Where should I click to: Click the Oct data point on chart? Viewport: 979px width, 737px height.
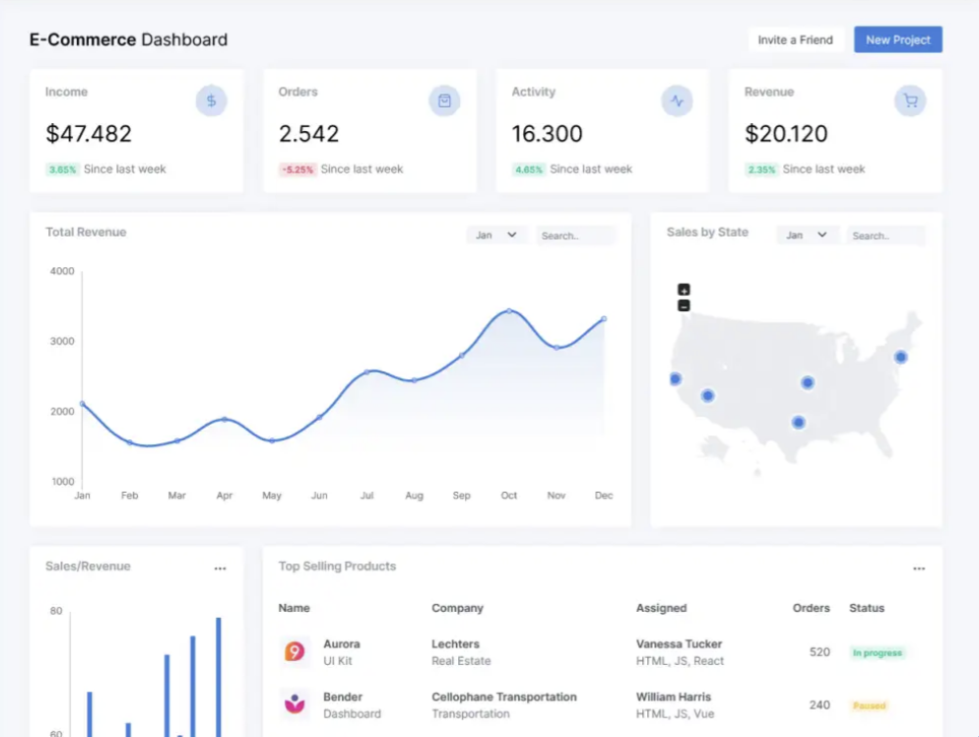tap(509, 311)
